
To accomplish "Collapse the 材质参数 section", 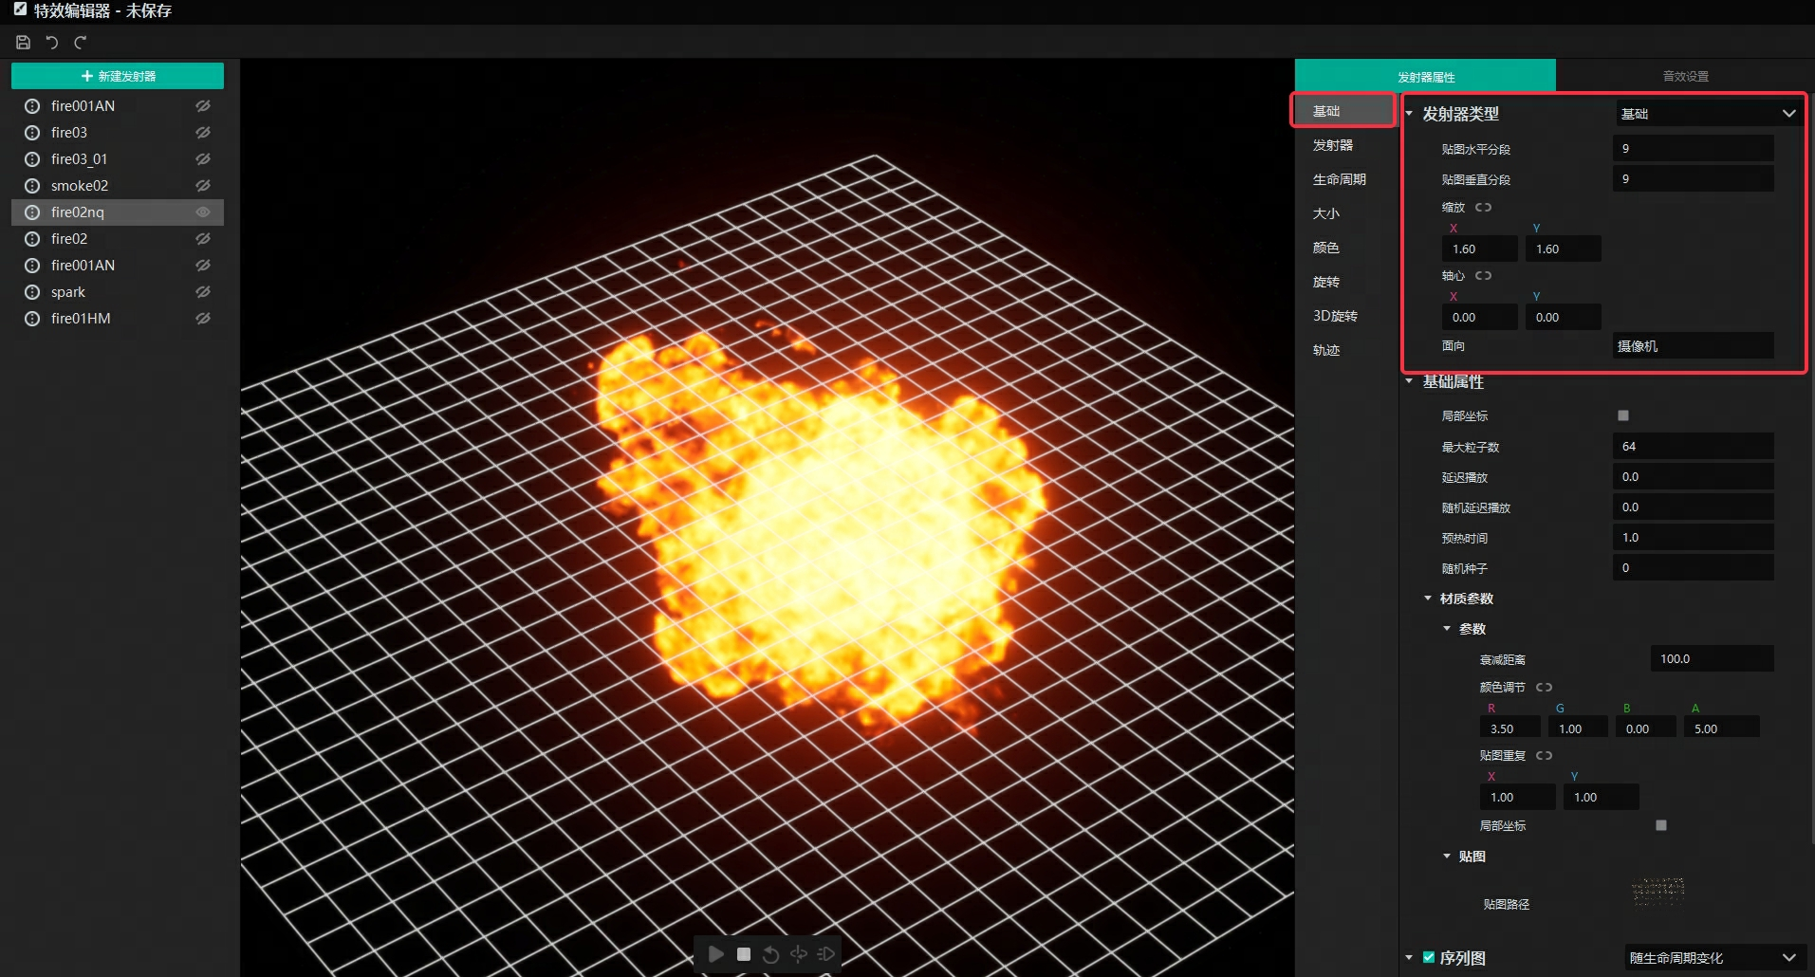I will pyautogui.click(x=1428, y=599).
